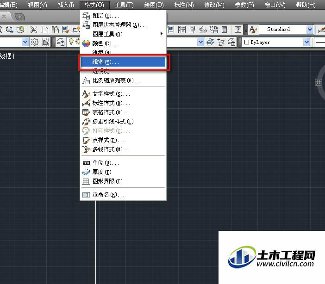Click the Properties palette icon

pos(171,30)
